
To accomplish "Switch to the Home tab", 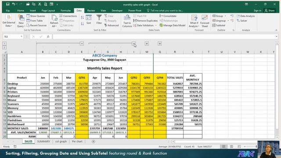I will (21, 11).
